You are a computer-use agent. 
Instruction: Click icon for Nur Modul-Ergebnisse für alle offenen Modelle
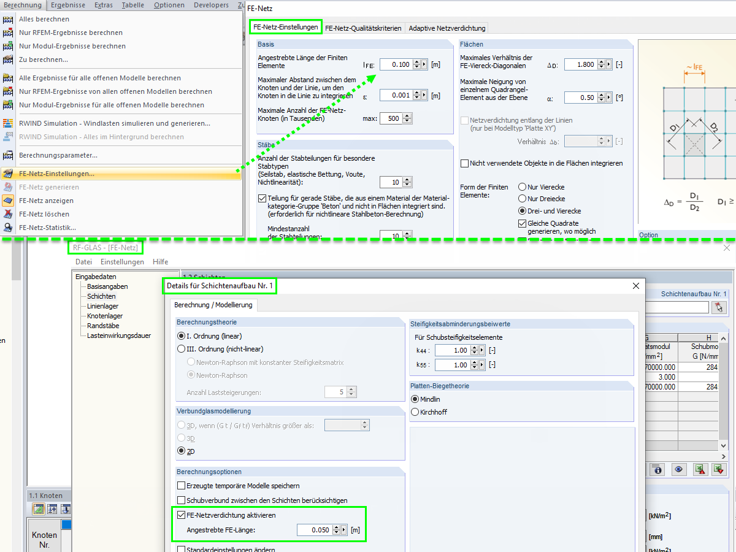tap(8, 105)
